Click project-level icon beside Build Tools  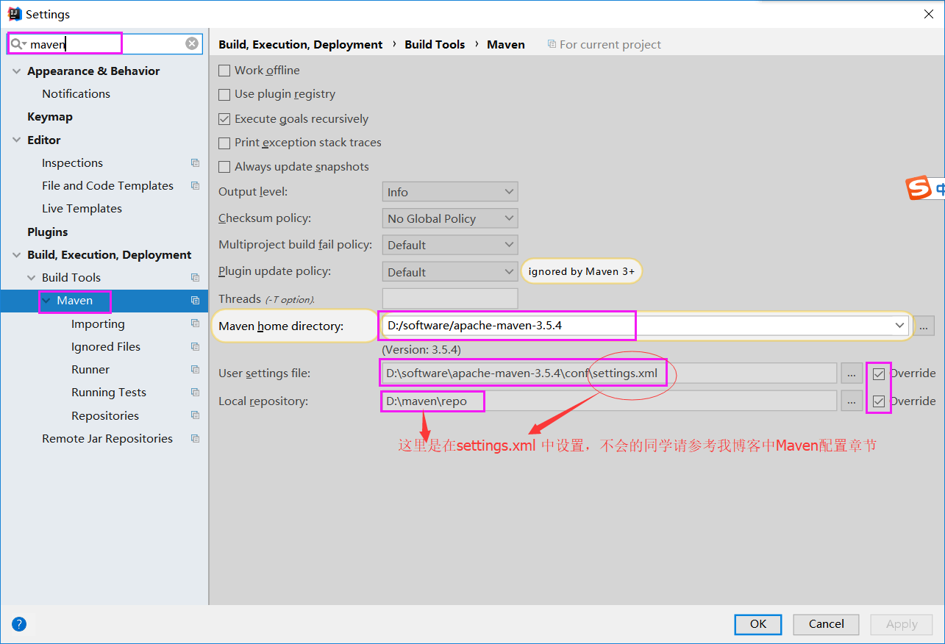[195, 277]
